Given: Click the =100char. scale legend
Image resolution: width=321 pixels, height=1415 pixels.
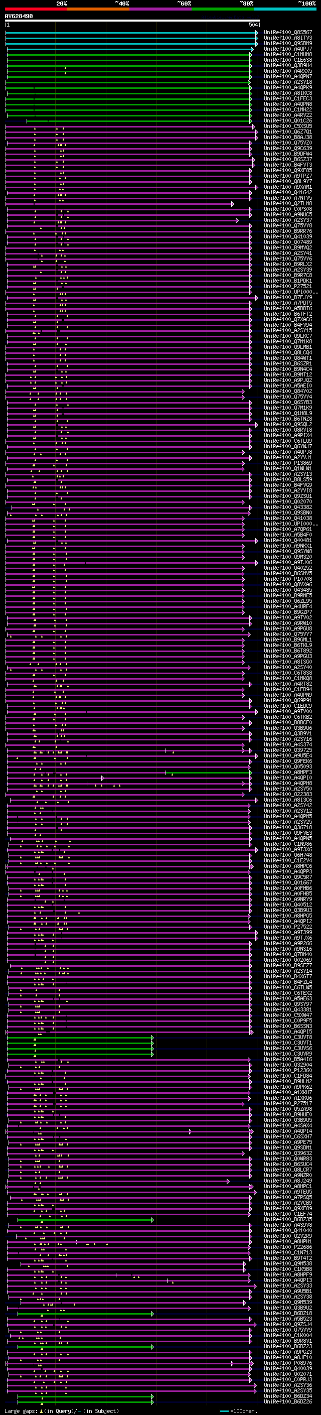Looking at the screenshot, I should [x=238, y=1411].
